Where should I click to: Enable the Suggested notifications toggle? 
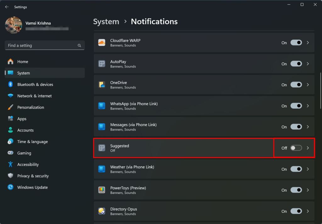coord(296,148)
